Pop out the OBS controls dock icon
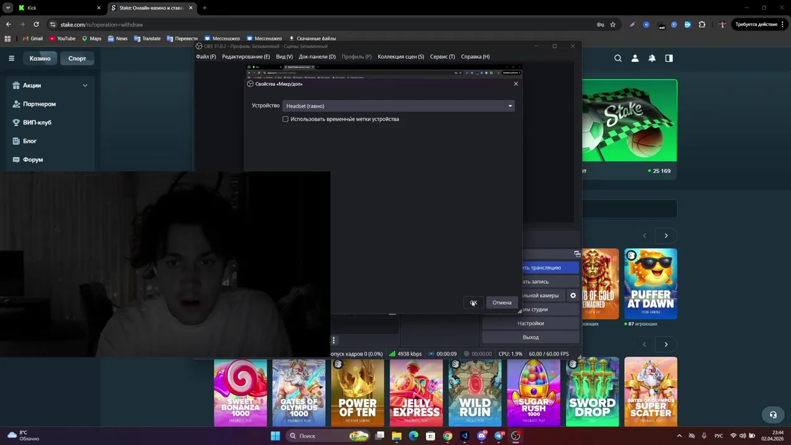The height and width of the screenshot is (445, 791). click(577, 254)
